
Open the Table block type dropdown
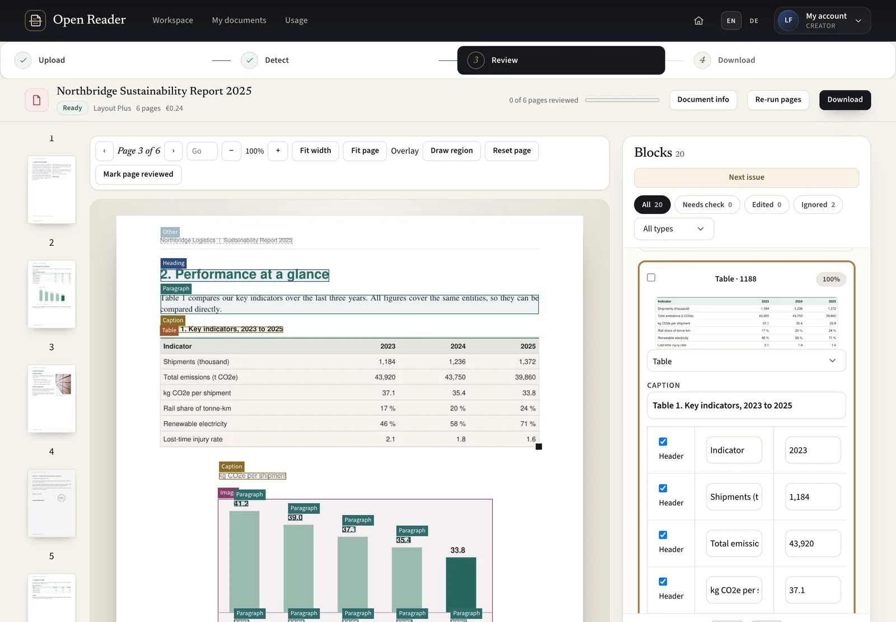(746, 362)
